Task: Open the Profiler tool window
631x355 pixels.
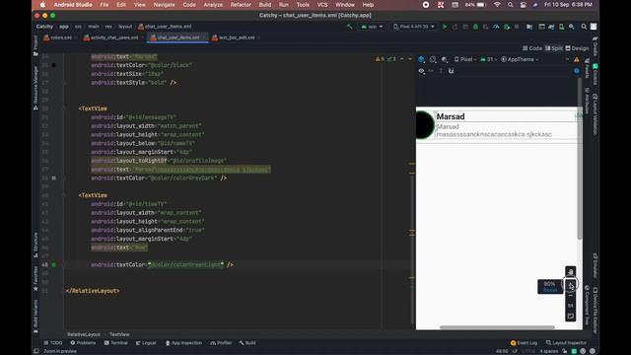Action: point(221,343)
